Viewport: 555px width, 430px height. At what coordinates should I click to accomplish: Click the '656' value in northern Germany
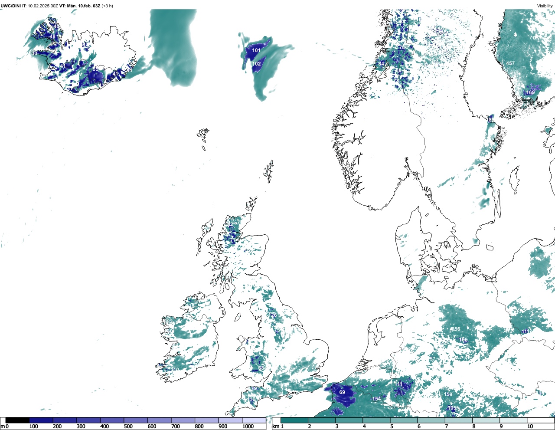coord(456,329)
